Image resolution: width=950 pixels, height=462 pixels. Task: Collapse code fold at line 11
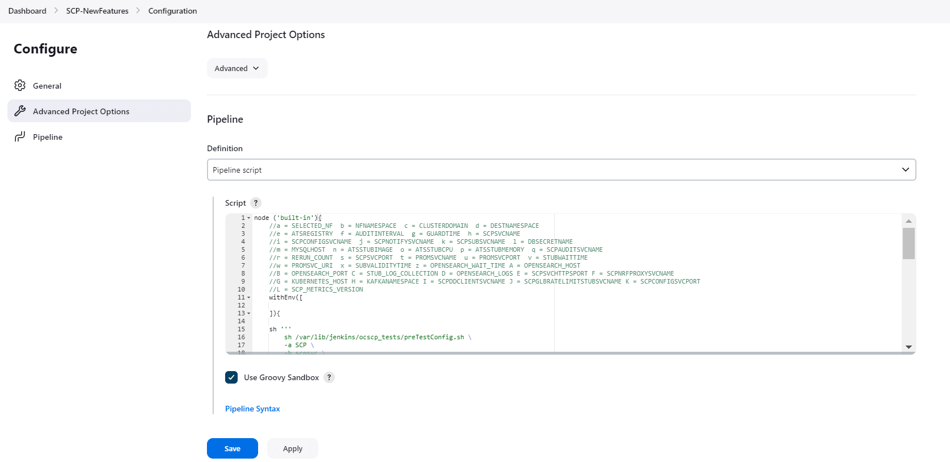[x=248, y=297]
